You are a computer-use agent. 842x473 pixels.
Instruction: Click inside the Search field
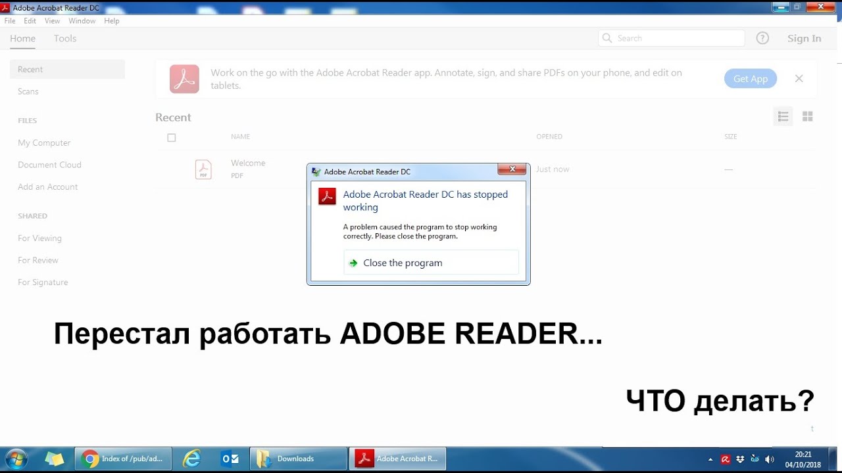[x=672, y=38]
